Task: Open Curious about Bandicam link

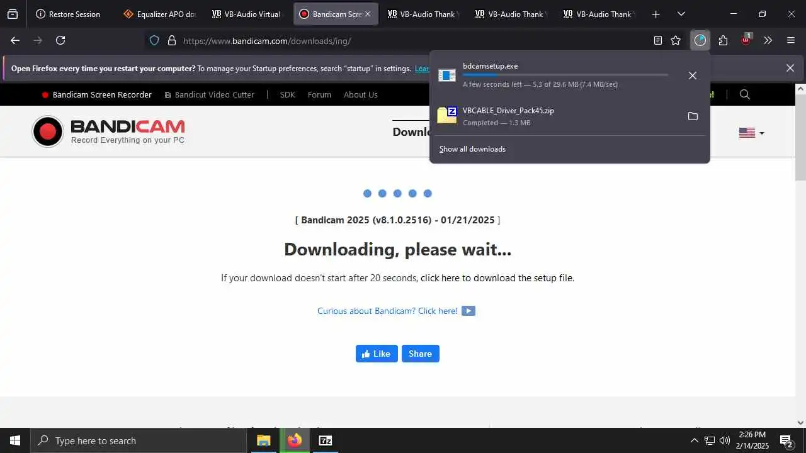Action: point(387,311)
